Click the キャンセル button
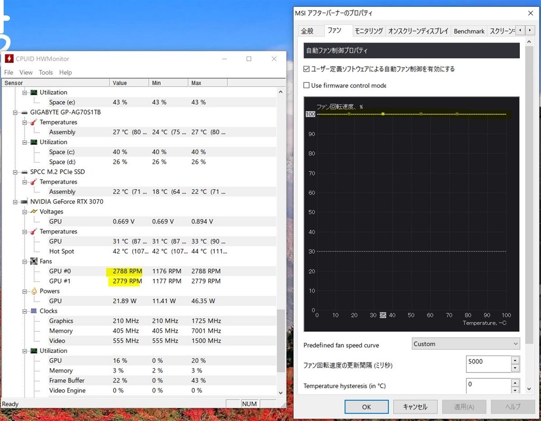Viewport: 541px width, 421px height. (415, 407)
